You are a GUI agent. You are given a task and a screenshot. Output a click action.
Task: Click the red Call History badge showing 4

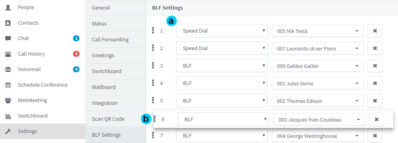pos(76,54)
